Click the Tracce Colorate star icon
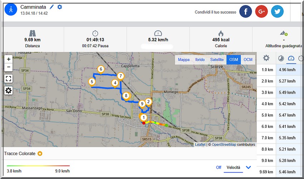The image size is (304, 179). point(40,154)
